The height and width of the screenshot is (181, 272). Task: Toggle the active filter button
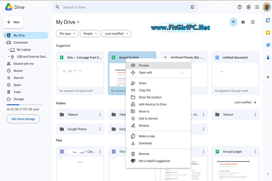coord(233,22)
